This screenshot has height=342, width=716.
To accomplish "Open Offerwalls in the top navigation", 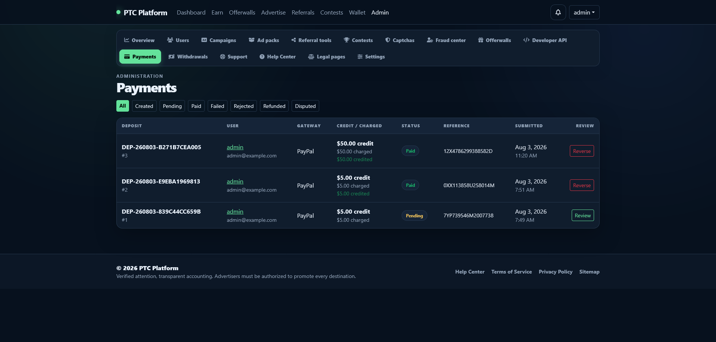I will click(x=242, y=12).
